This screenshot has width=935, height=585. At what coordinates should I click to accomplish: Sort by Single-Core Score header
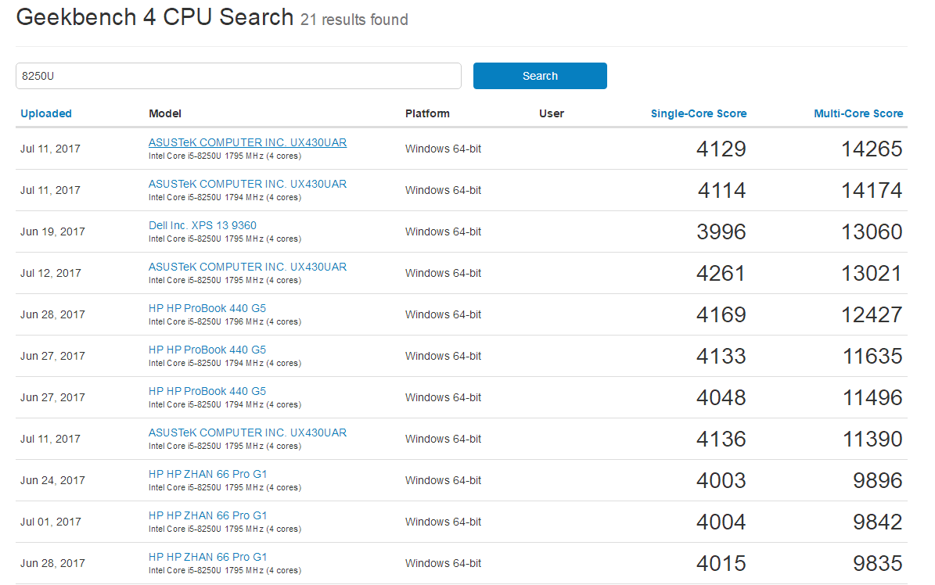(698, 113)
